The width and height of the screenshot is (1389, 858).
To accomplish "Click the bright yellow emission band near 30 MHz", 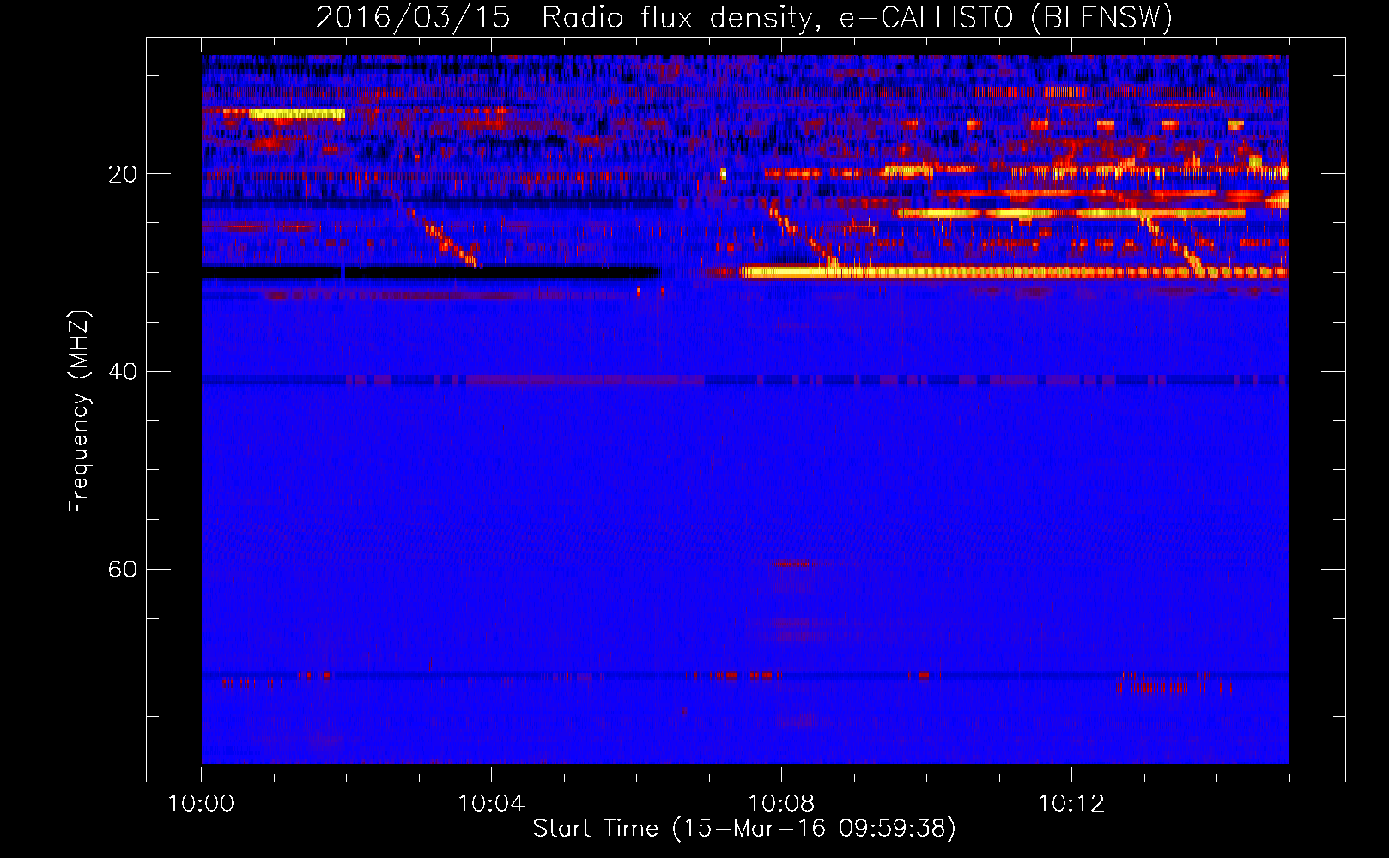I will (x=1013, y=273).
